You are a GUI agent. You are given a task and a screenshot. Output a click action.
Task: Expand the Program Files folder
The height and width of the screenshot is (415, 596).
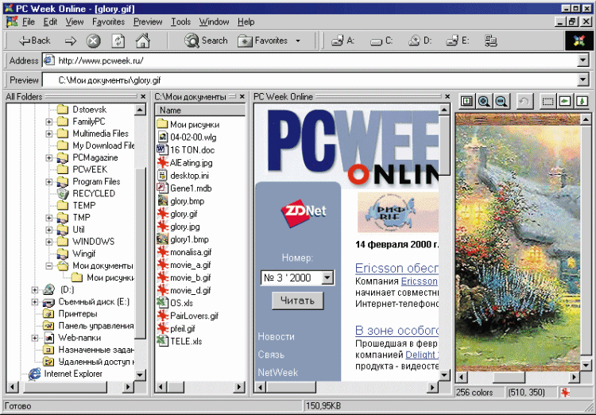[x=48, y=181]
